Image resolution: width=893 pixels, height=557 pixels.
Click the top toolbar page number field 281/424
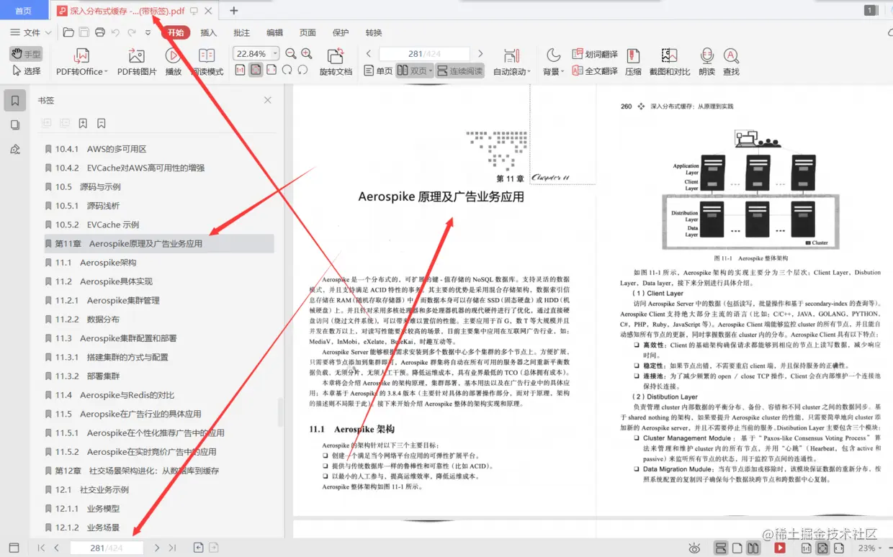click(x=424, y=53)
